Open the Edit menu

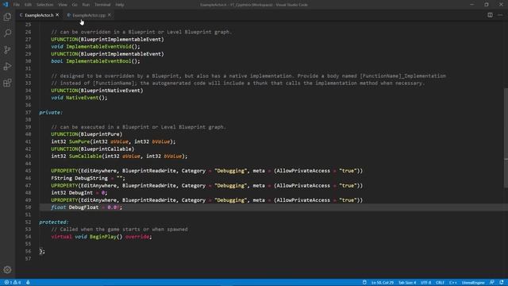[28, 5]
